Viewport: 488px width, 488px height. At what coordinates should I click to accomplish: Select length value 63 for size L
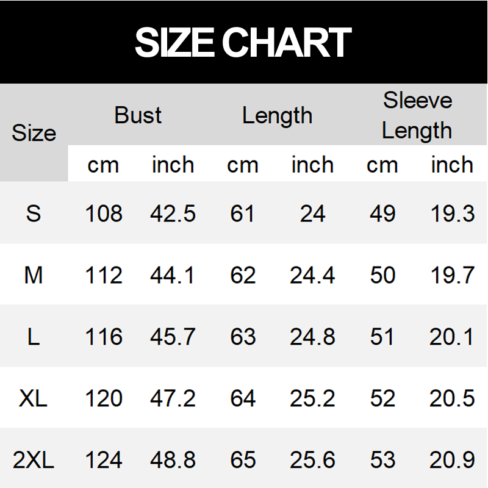[243, 337]
